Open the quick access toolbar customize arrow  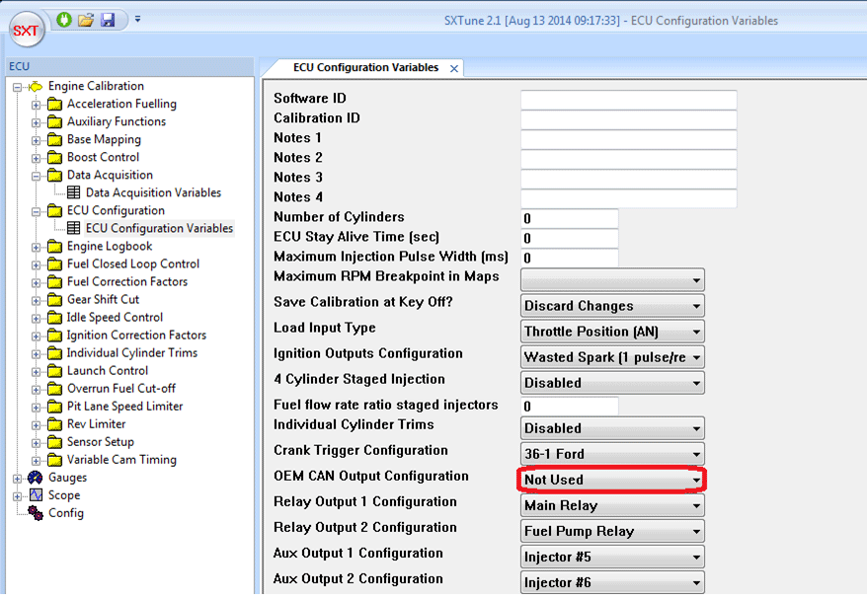(x=138, y=19)
